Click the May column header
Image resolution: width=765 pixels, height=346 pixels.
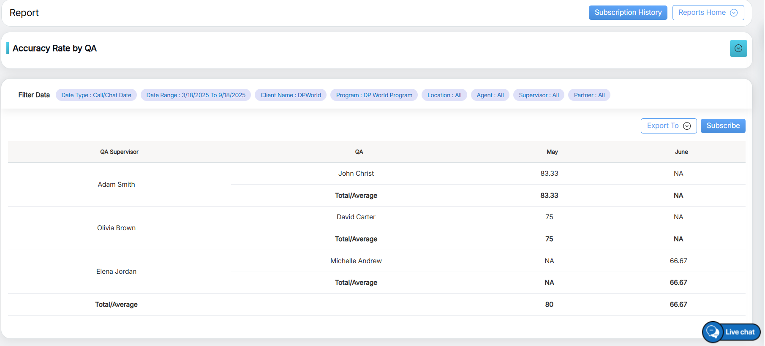(x=552, y=152)
